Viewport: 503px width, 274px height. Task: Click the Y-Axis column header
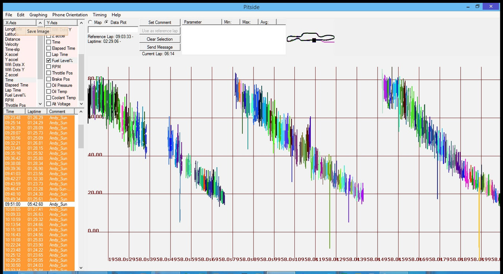[x=61, y=23]
